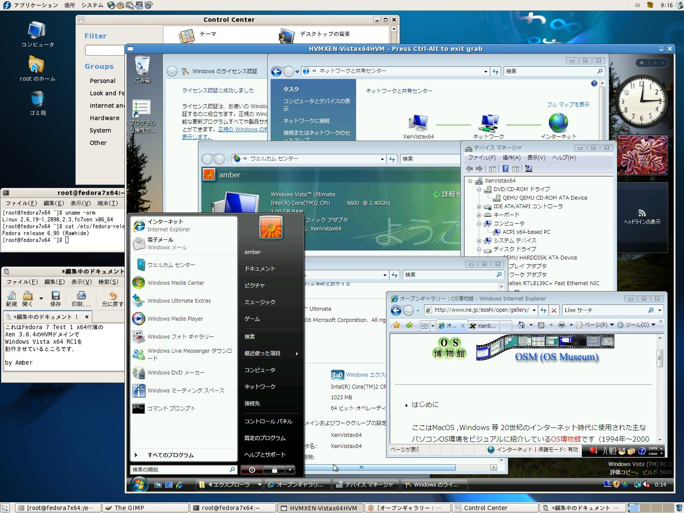Open Windows Media Player from Start menu
This screenshot has width=684, height=513.
point(175,319)
